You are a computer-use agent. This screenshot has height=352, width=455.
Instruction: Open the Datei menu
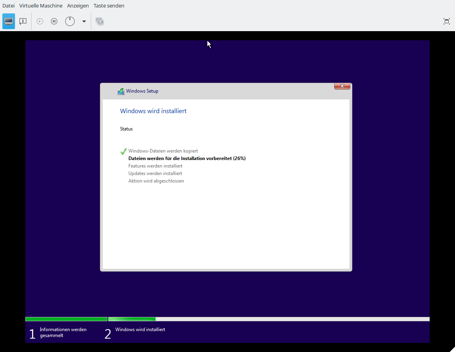(x=8, y=6)
